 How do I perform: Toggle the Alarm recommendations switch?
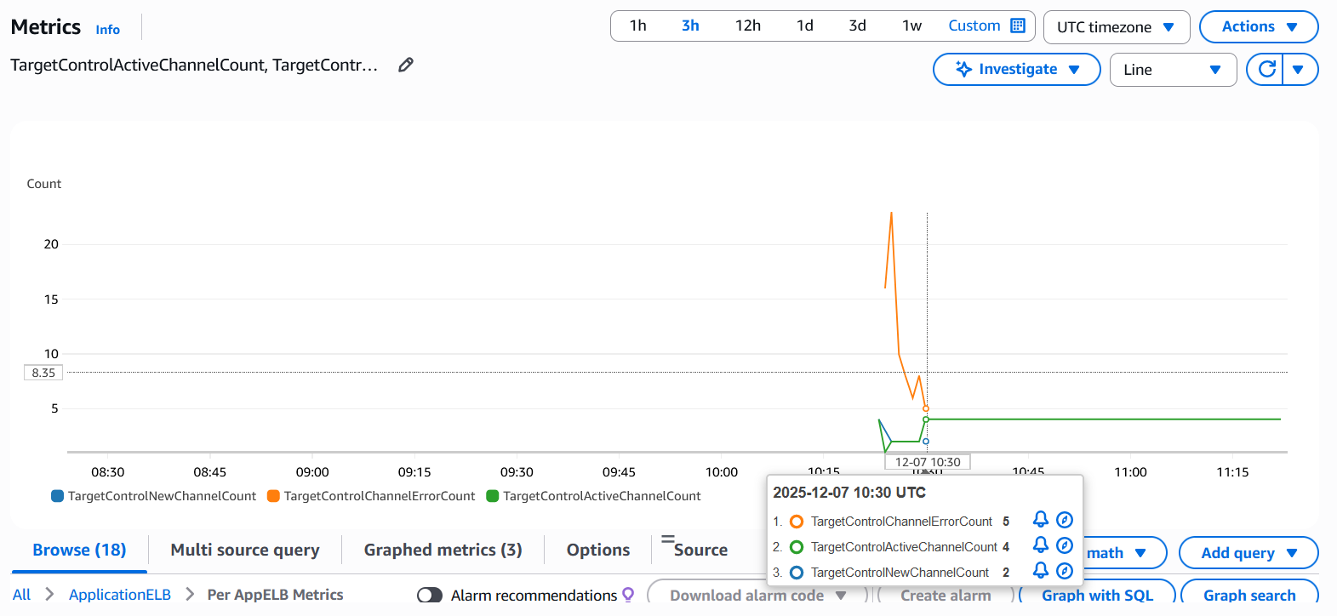430,596
